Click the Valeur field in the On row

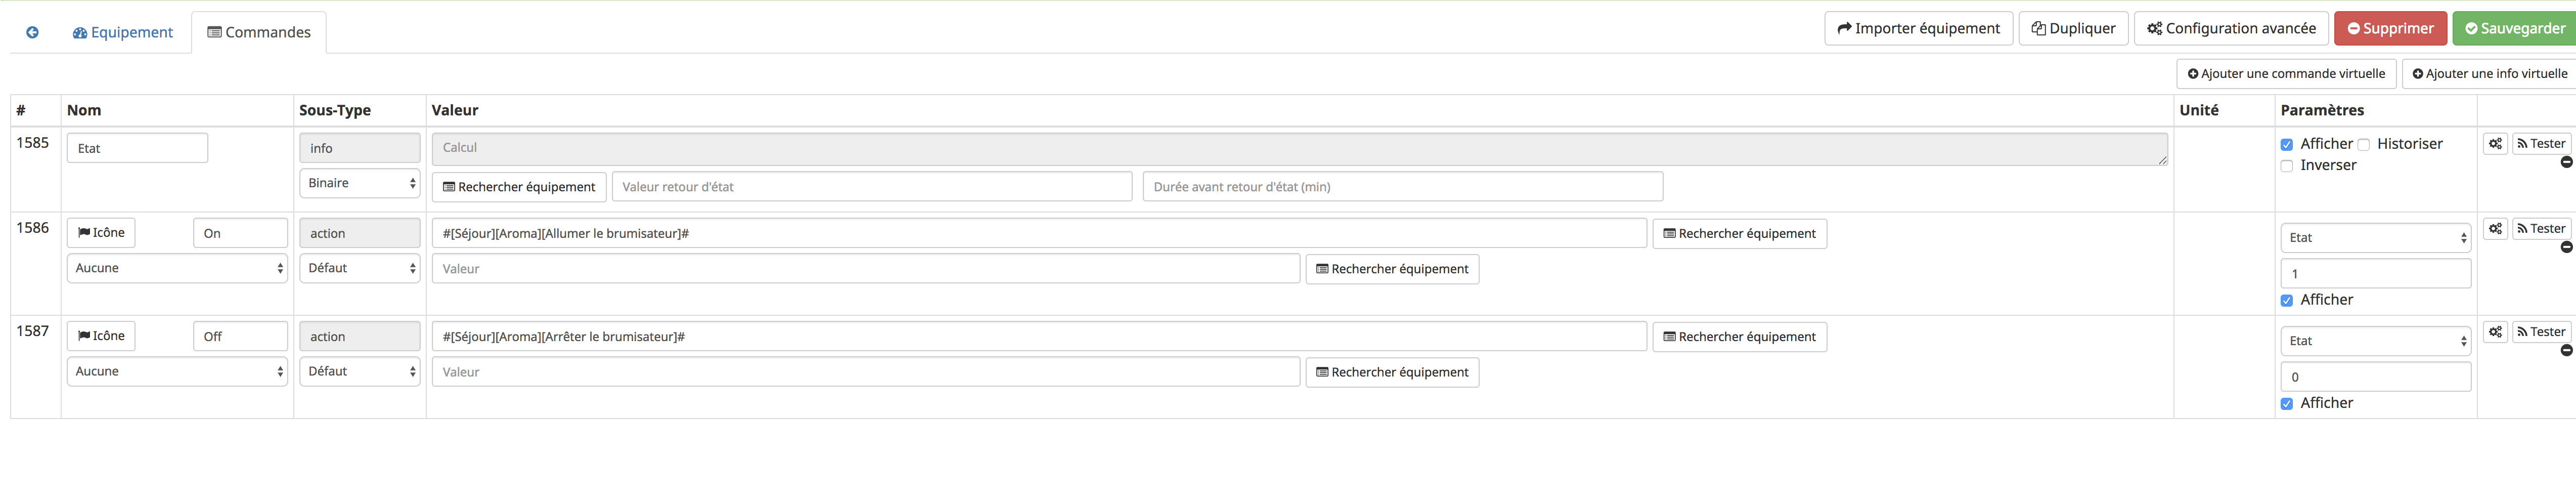[866, 269]
